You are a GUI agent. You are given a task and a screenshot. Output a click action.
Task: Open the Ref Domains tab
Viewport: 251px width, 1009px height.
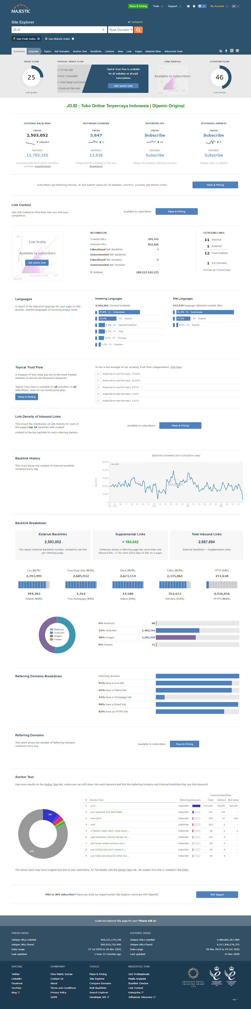pos(62,51)
